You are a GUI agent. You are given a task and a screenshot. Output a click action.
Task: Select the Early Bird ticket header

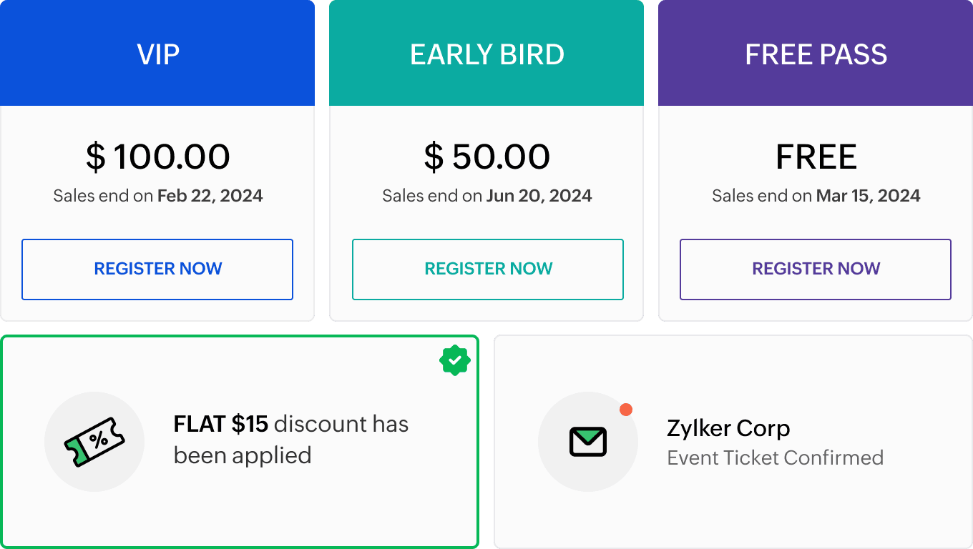pos(486,54)
